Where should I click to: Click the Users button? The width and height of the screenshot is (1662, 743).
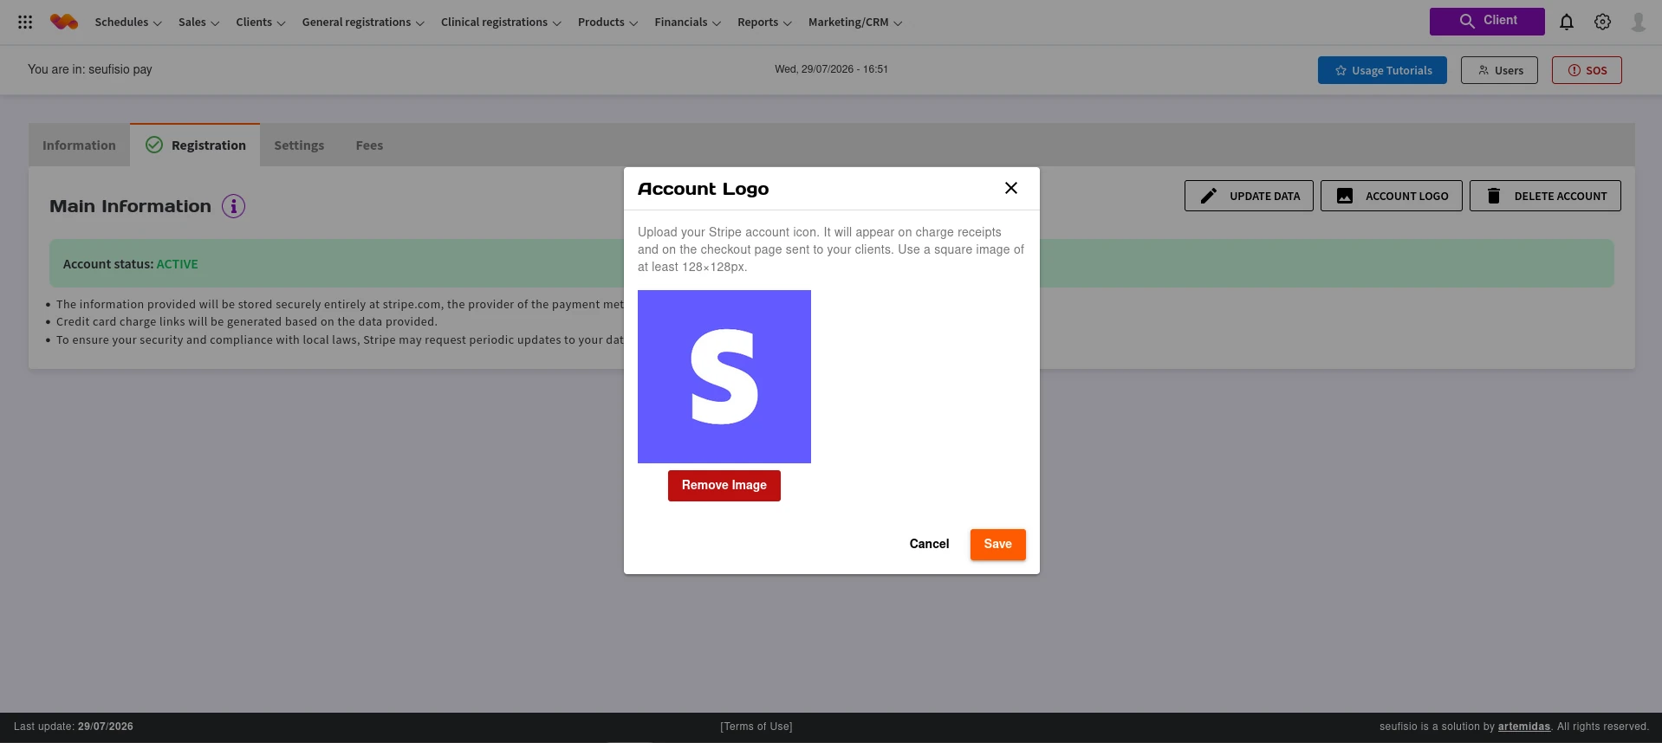coord(1499,70)
